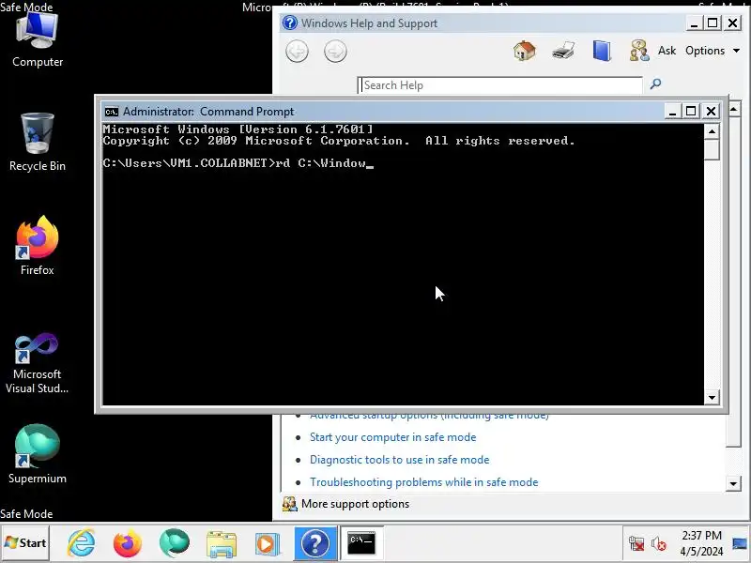The height and width of the screenshot is (563, 751).
Task: Open the Help window question mark title icon
Action: 290,23
